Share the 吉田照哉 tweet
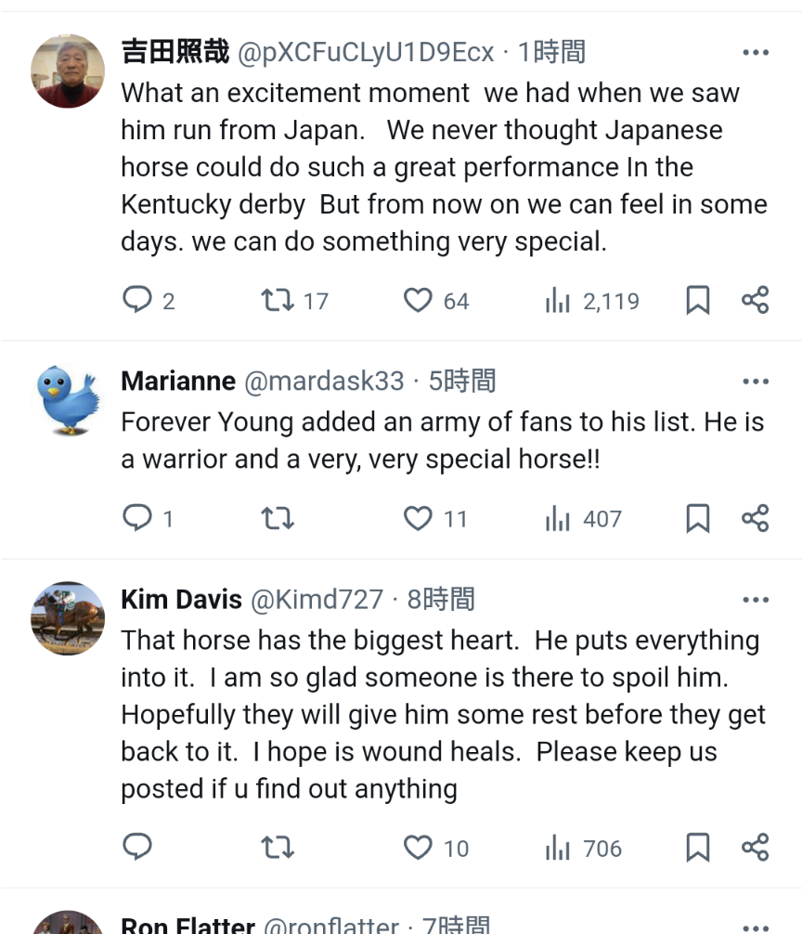Viewport: 802px width, 934px height. click(755, 300)
